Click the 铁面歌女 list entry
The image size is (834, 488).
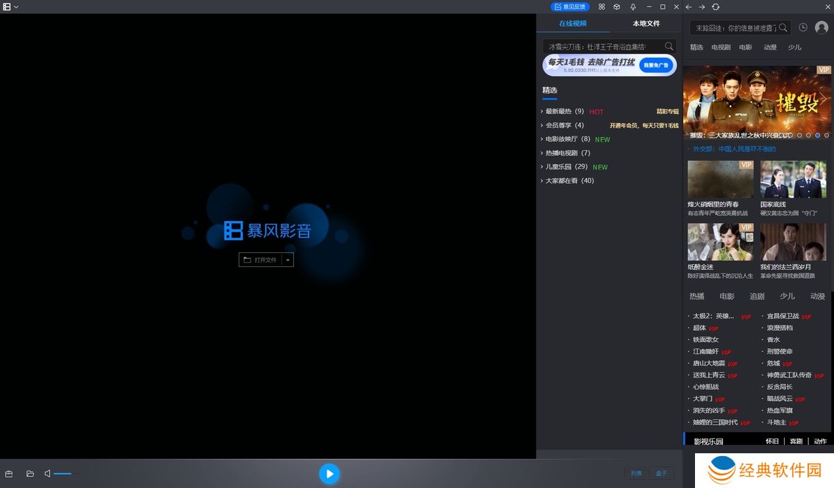point(705,339)
